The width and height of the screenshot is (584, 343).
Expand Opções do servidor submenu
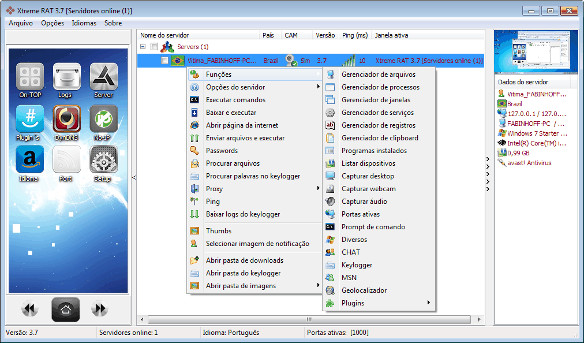coord(254,87)
